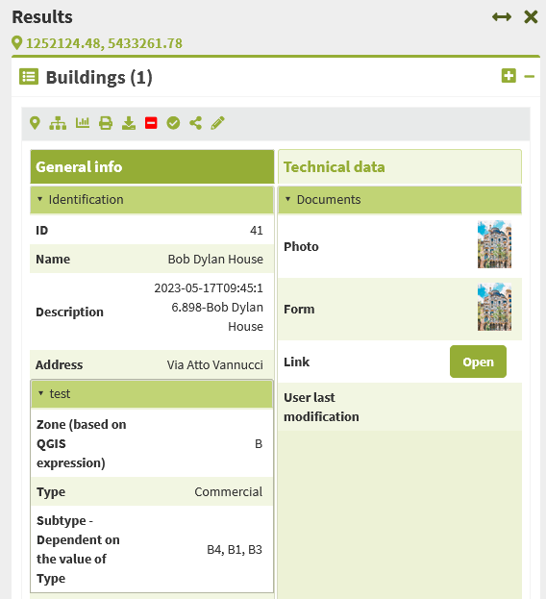Screen dimensions: 546x599
Task: Click the red remove-from-selection icon
Action: 151,123
